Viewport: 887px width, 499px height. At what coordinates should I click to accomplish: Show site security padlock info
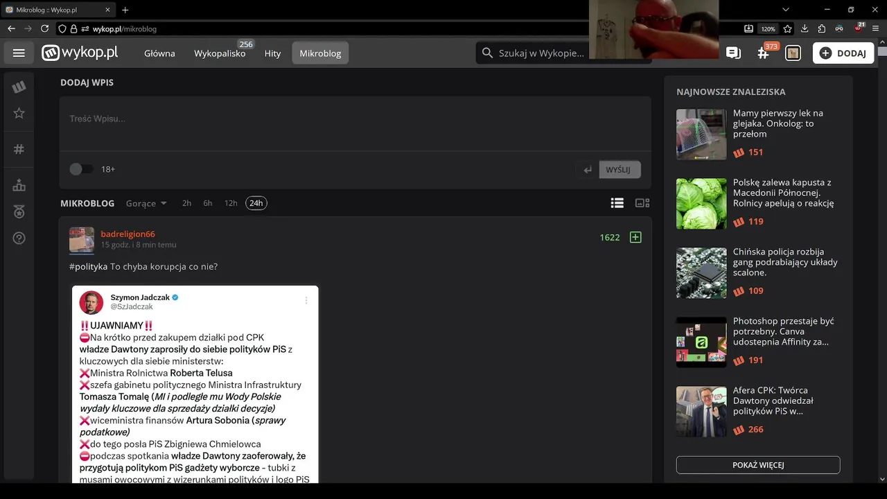(73, 29)
